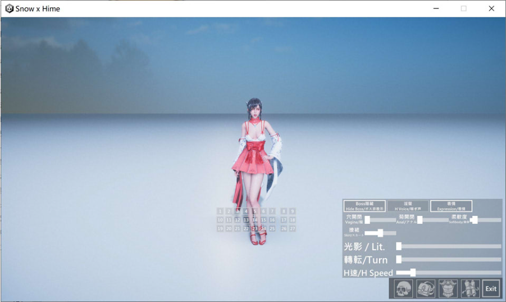Click the skull icon button
This screenshot has width=506, height=302.
pyautogui.click(x=403, y=289)
